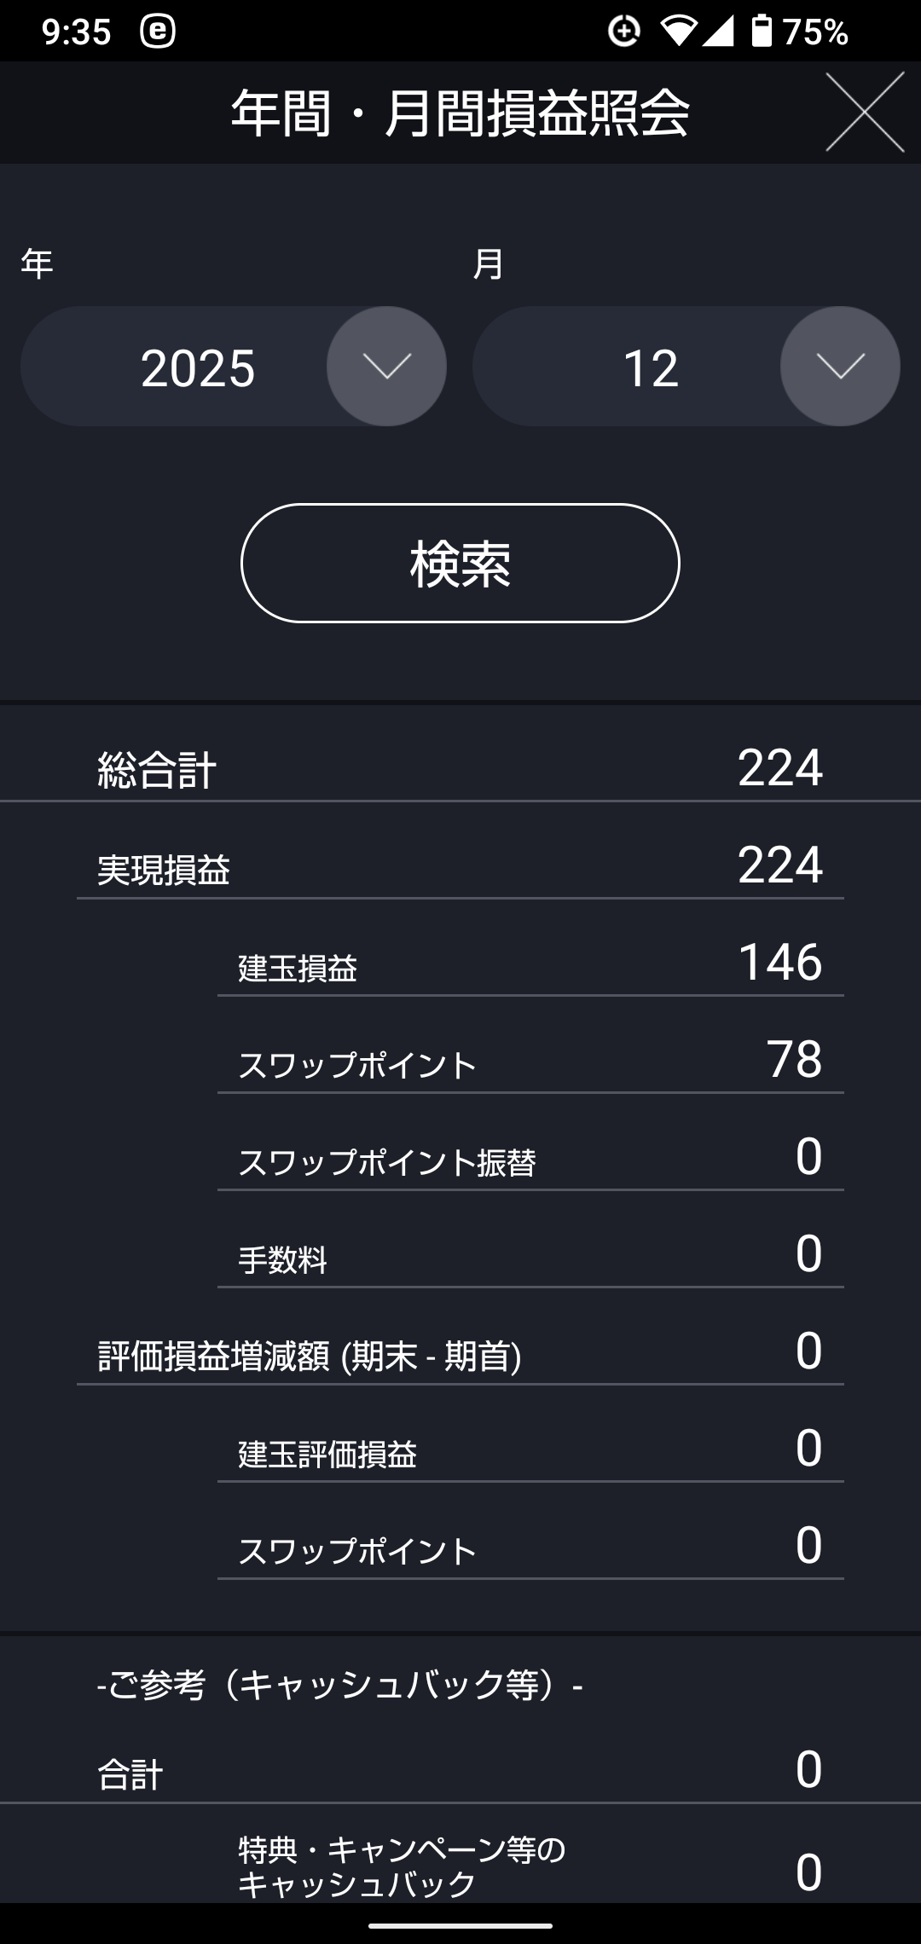Tap the スワップポイント value 78

click(794, 1060)
